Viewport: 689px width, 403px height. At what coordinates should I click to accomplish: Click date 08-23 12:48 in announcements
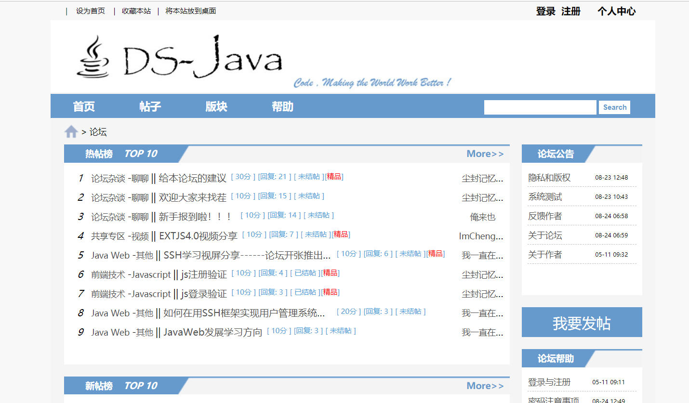[611, 177]
